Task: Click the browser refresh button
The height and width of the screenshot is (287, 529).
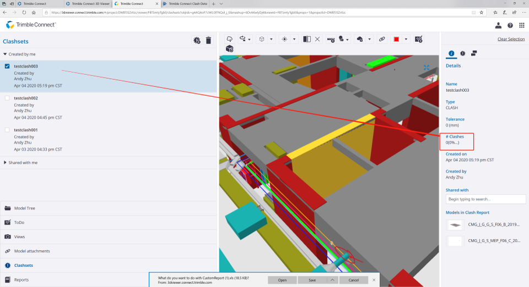Action: coord(24,13)
